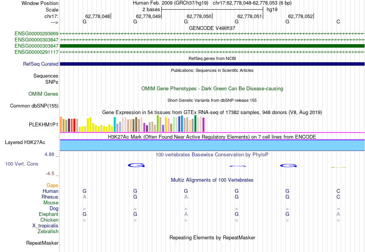Image resolution: width=365 pixels, height=252 pixels.
Task: Click Rhesus's A base in the first column
Action: [x=85, y=197]
